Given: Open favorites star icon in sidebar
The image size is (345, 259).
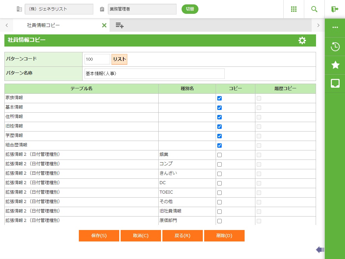Looking at the screenshot, I should (335, 65).
